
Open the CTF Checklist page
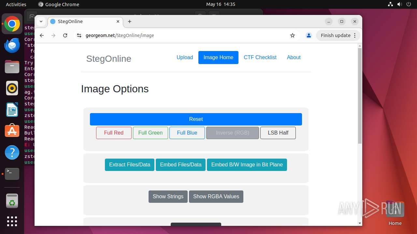pyautogui.click(x=260, y=58)
